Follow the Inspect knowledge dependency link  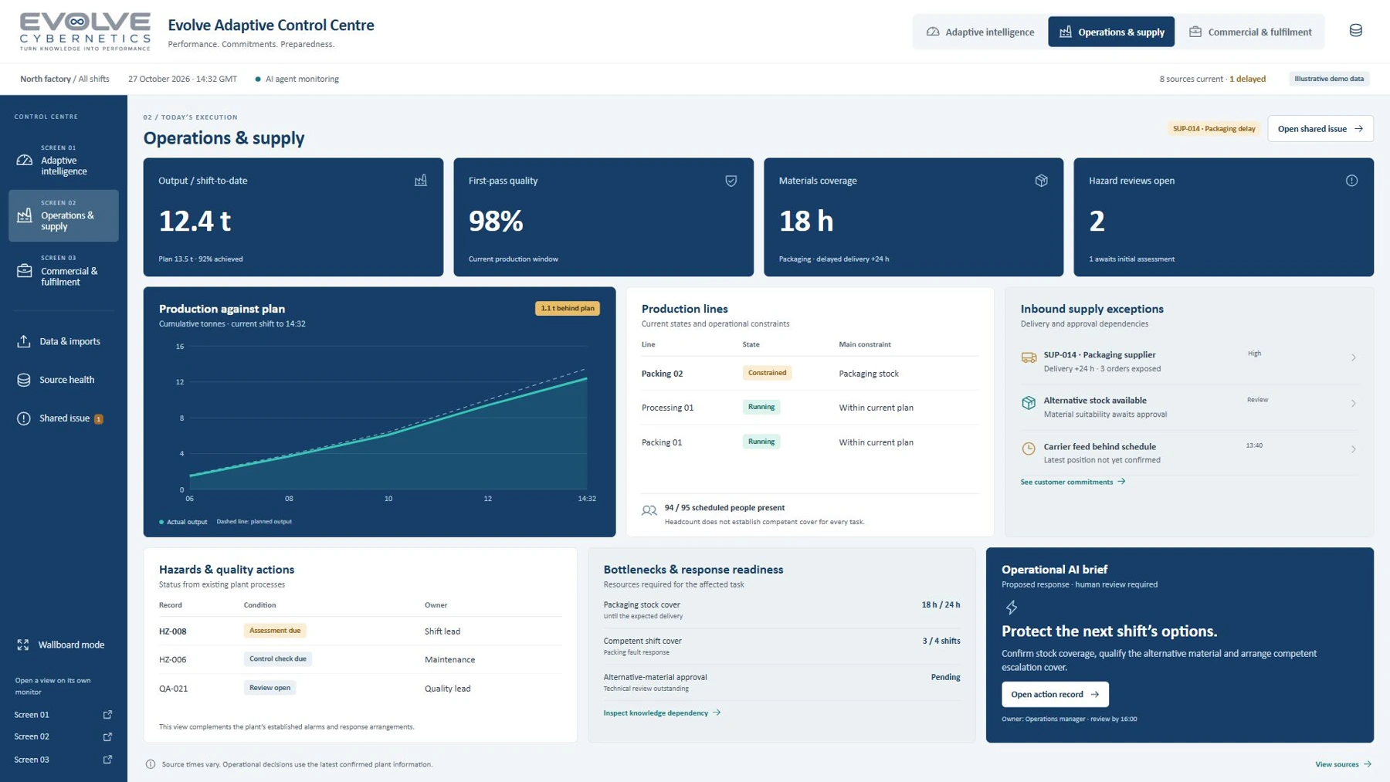click(x=662, y=713)
